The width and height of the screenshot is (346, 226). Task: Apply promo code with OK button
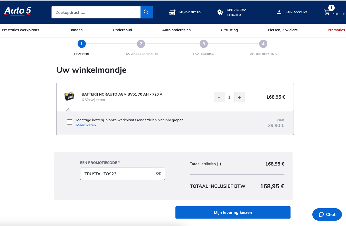pyautogui.click(x=159, y=174)
